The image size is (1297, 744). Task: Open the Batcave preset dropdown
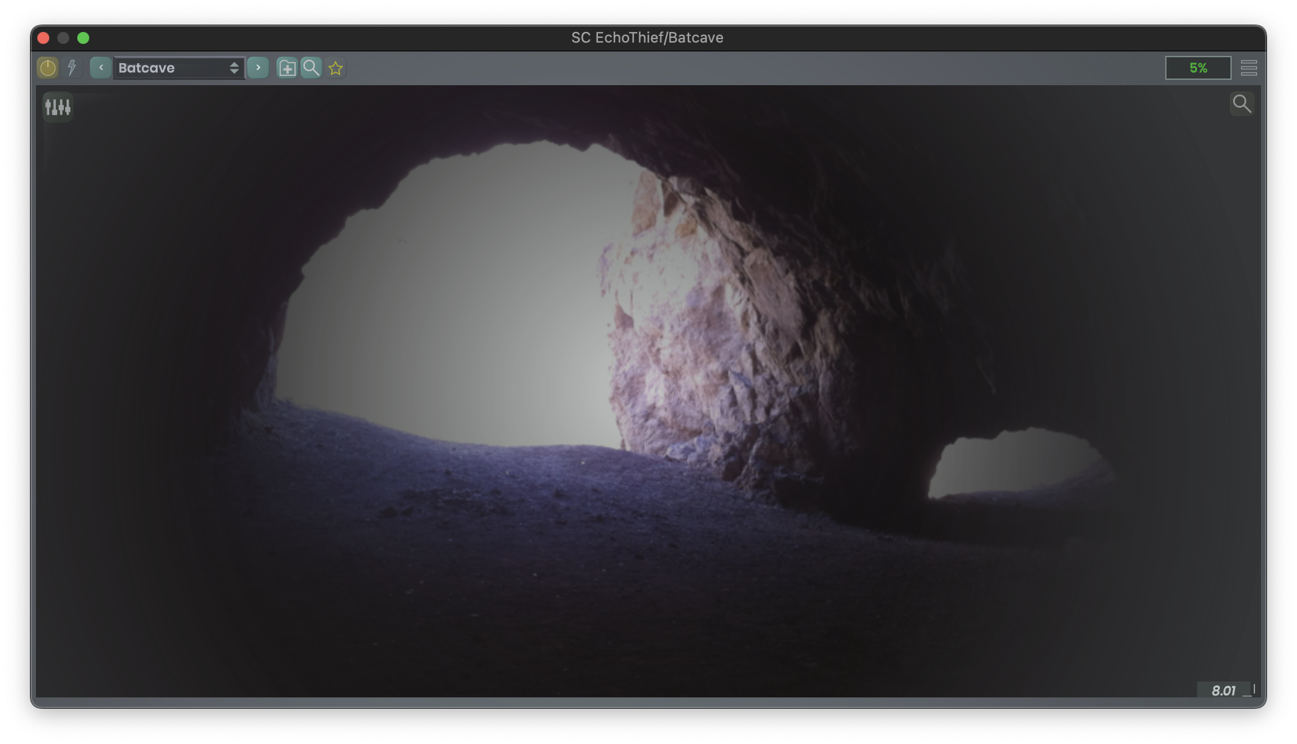[170, 68]
